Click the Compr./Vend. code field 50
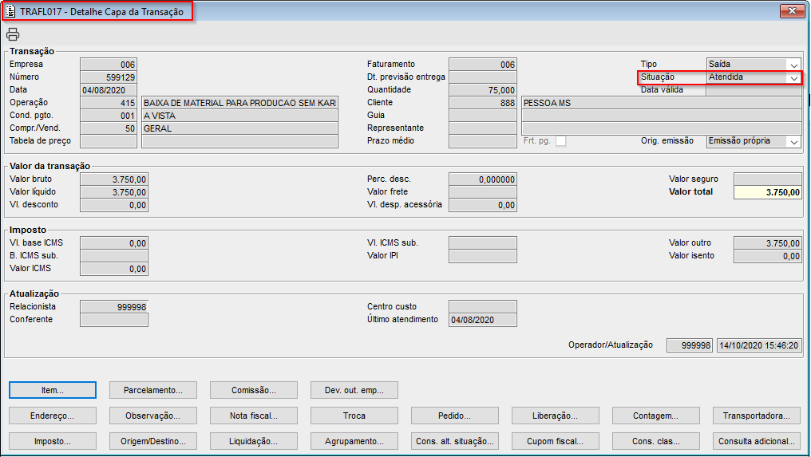The image size is (811, 457). [109, 128]
